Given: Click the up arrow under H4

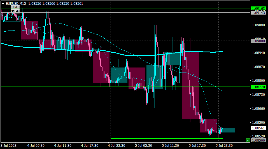Looking at the screenshot, I should point(17,11).
